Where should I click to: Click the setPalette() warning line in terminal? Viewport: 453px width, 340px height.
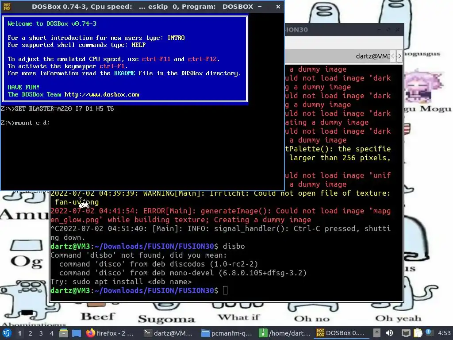pyautogui.click(x=338, y=153)
